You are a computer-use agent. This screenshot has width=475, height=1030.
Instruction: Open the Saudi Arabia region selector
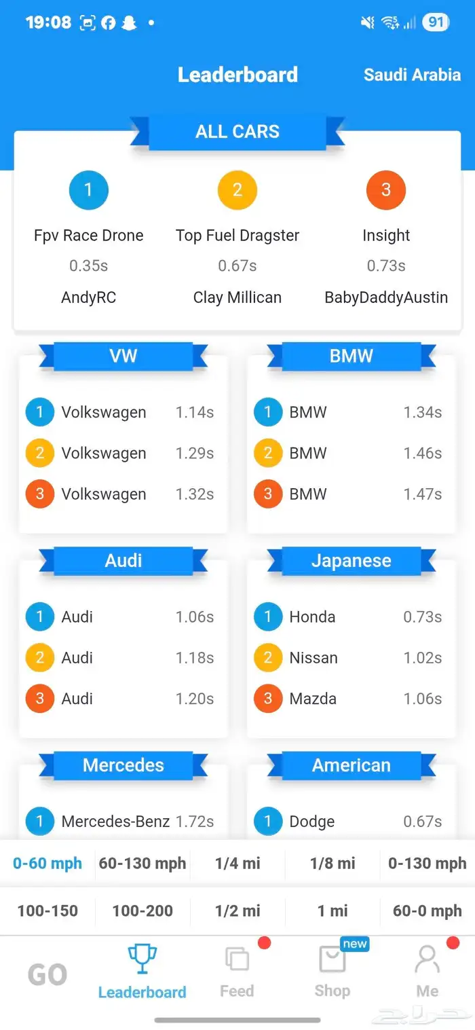(x=412, y=75)
